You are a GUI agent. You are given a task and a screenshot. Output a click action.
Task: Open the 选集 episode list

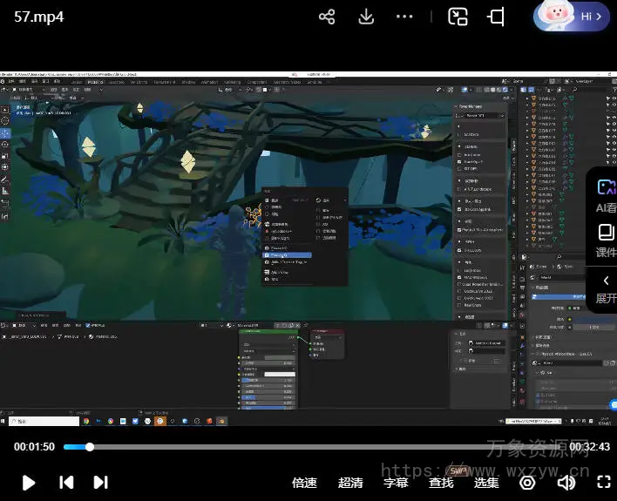pyautogui.click(x=486, y=482)
